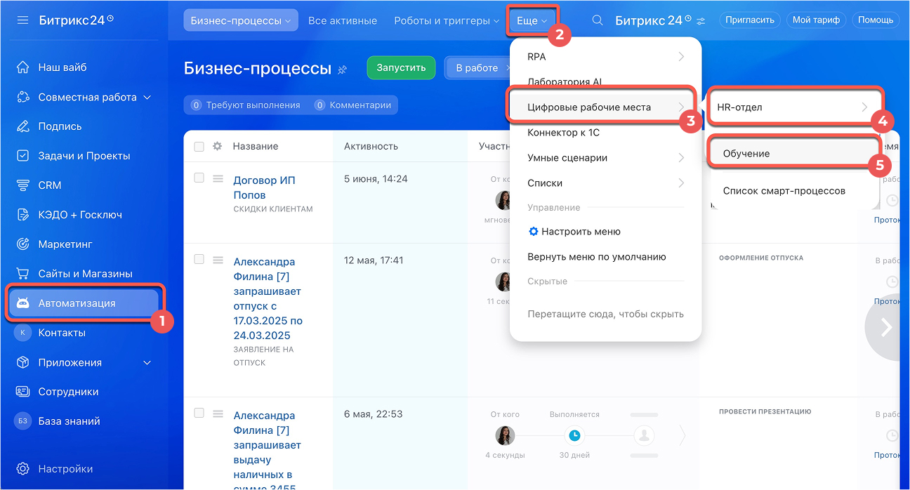Viewport: 910px width, 490px height.
Task: Click the avatar in the 6 мая От кого step
Action: coord(504,435)
